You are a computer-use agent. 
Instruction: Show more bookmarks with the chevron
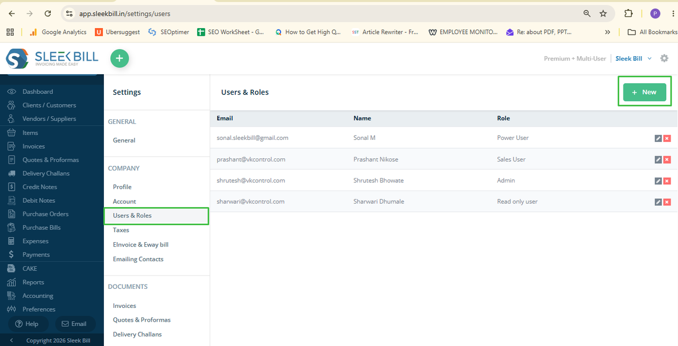tap(608, 32)
